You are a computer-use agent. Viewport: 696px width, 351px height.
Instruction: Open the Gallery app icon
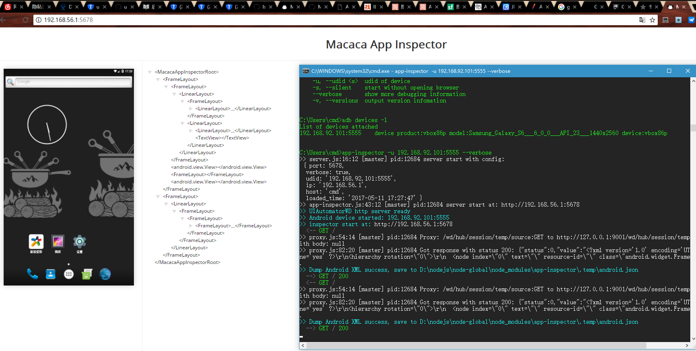click(x=58, y=242)
